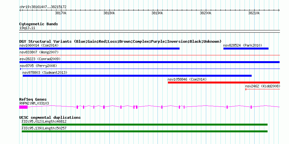Open label nsv2462 (Kidd2008)
The image size is (289, 144).
(x=263, y=86)
